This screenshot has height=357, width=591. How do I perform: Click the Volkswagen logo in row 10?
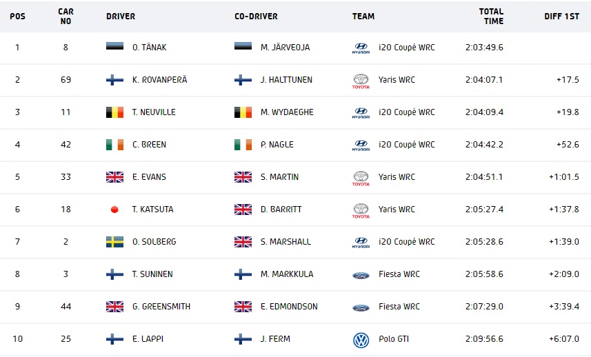361,340
